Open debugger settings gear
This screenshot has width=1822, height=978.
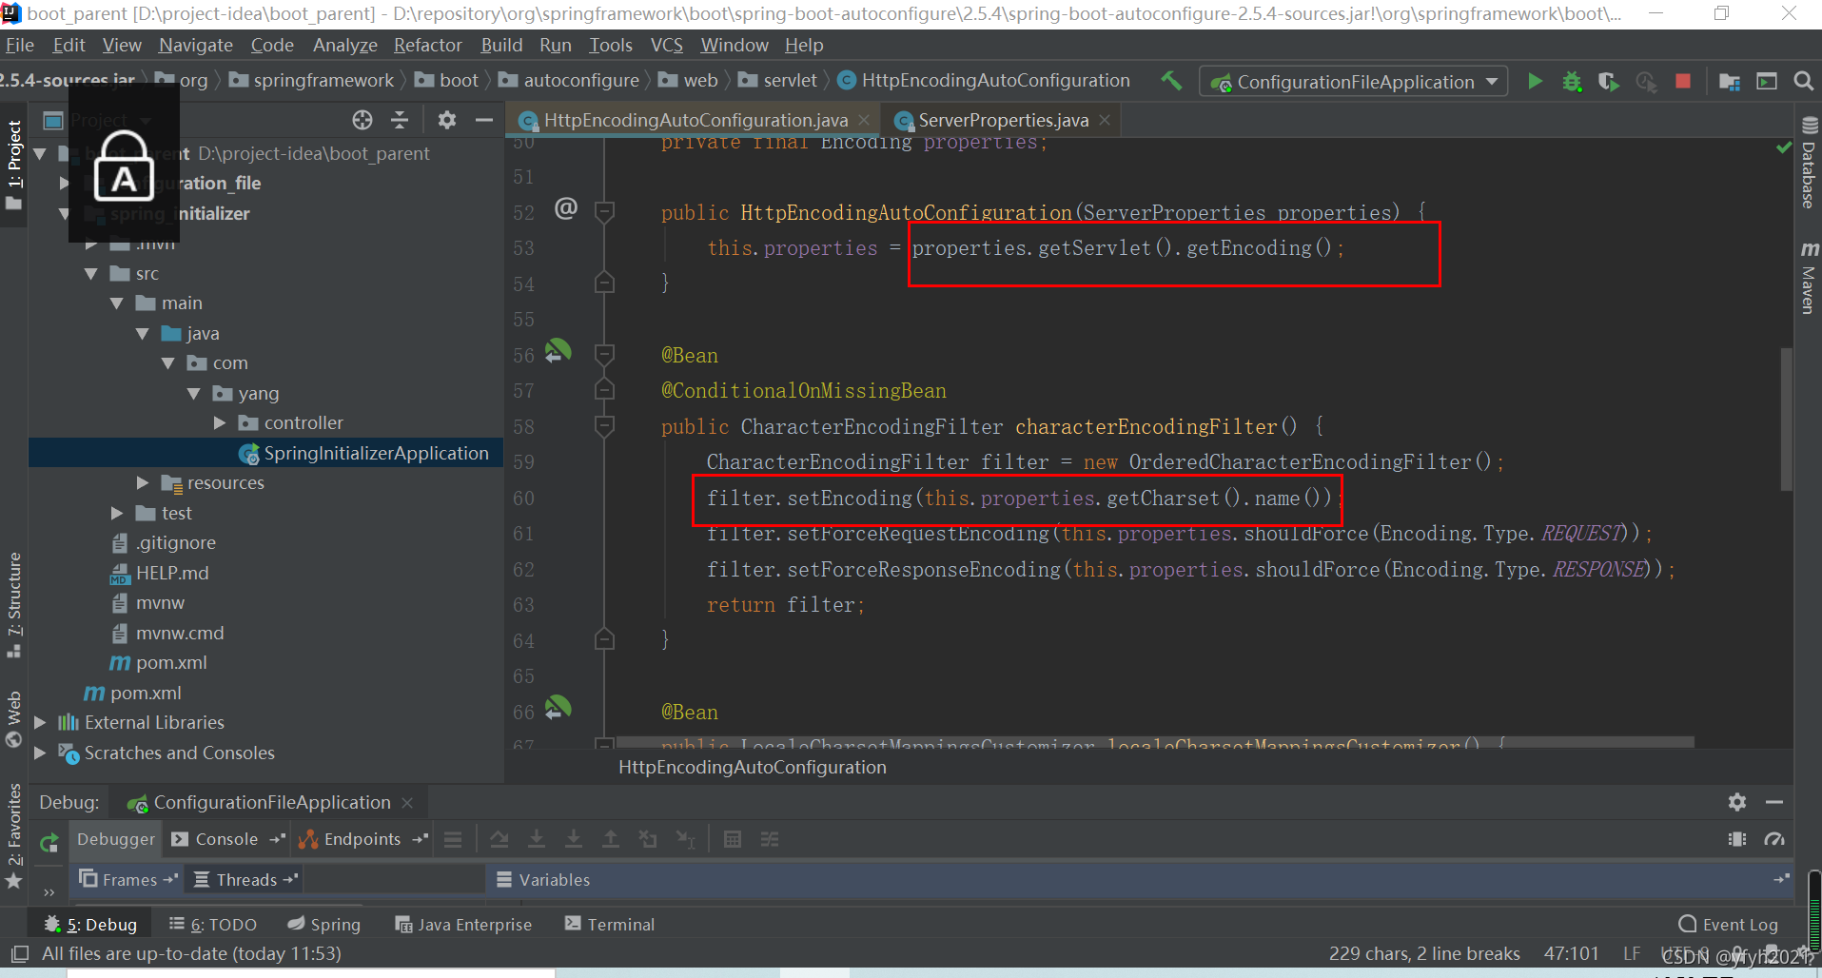coord(1738,802)
